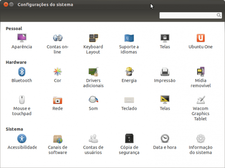Open Wacom Graphics Tablet icon
This screenshot has width=225, height=168.
click(201, 100)
